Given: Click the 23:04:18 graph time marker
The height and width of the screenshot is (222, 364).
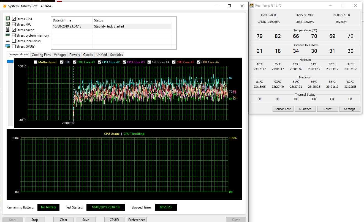Looking at the screenshot, I should coord(68,123).
